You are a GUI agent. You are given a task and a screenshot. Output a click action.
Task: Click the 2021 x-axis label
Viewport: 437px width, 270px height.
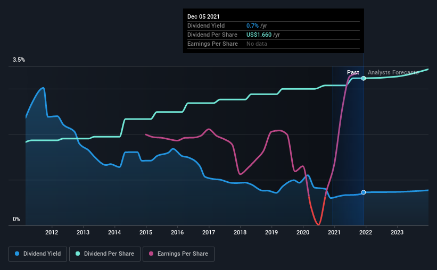334,232
